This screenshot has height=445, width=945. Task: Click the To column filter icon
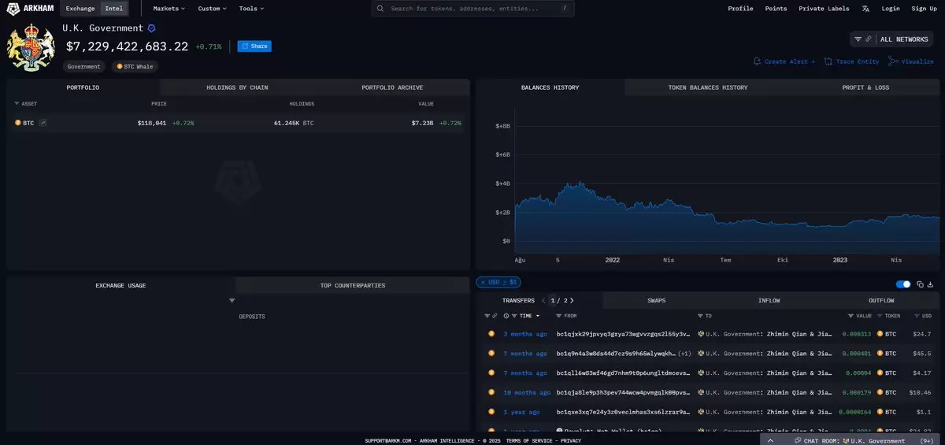699,316
